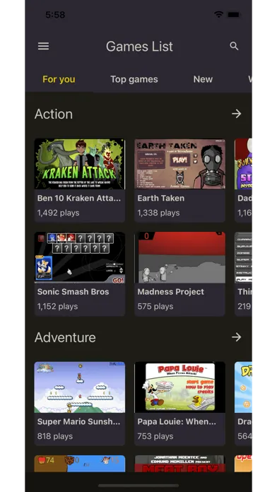Tap the Adventure section heading
Viewport: 277px width, 492px height.
[65, 337]
